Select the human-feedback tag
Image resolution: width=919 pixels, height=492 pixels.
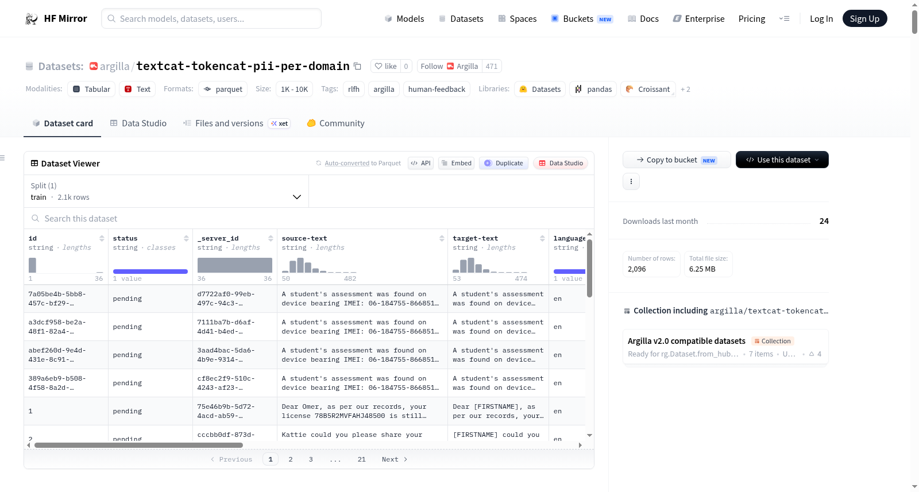tap(437, 90)
